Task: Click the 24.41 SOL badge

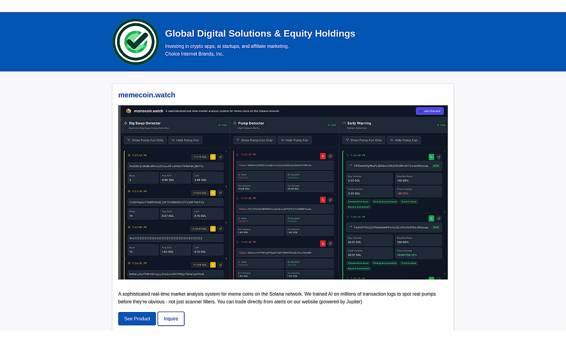Action: [199, 229]
